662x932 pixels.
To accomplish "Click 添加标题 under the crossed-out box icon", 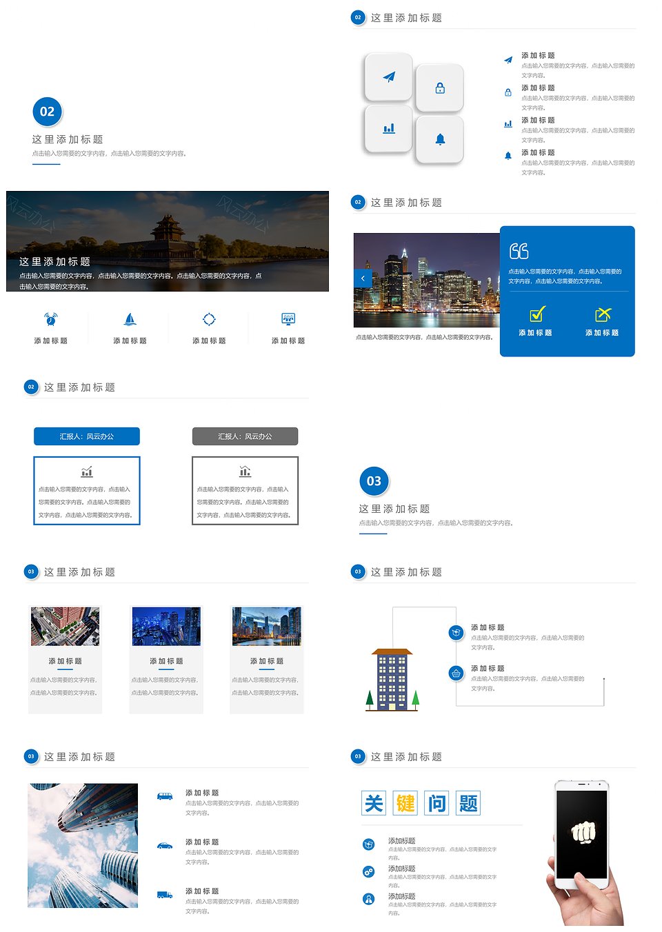I will click(602, 332).
